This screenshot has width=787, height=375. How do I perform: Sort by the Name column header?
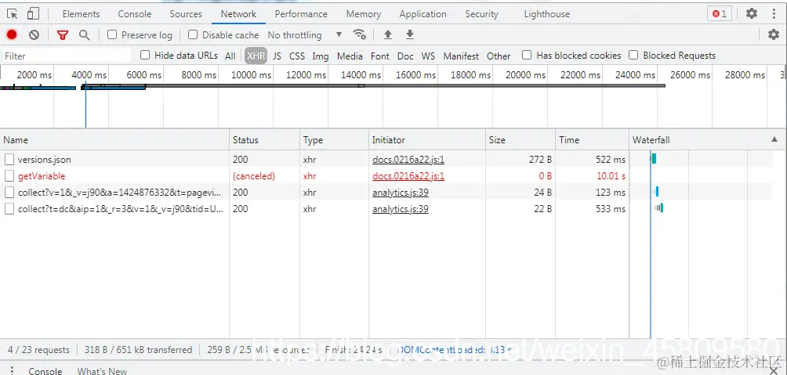click(x=114, y=140)
